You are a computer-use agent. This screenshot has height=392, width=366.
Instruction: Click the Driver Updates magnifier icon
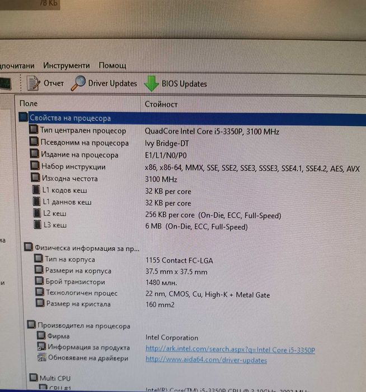[78, 83]
